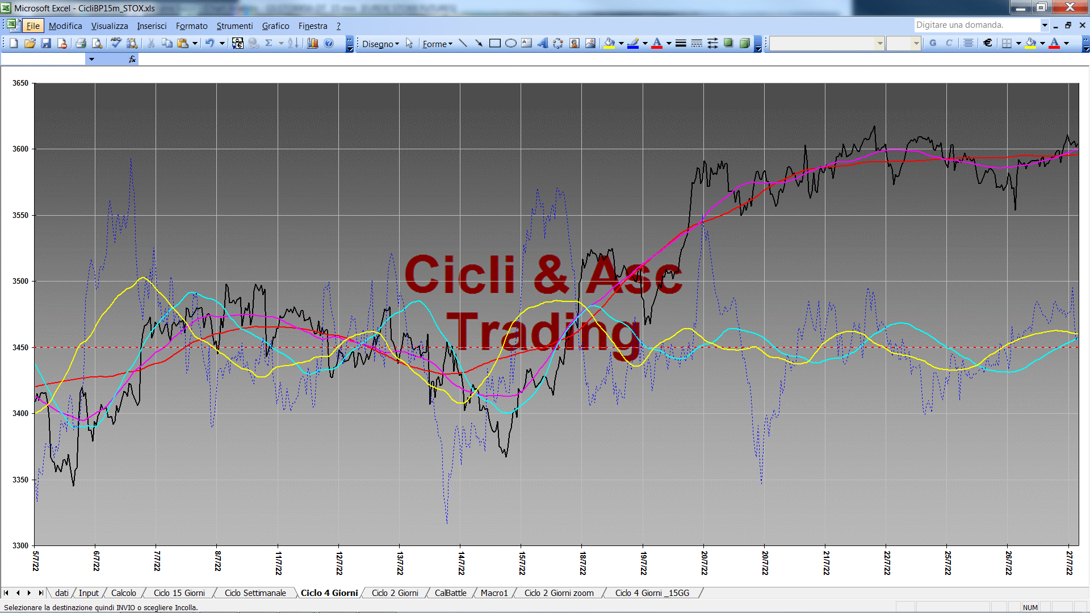
Task: Open the Chart Wizard icon
Action: pyautogui.click(x=313, y=43)
